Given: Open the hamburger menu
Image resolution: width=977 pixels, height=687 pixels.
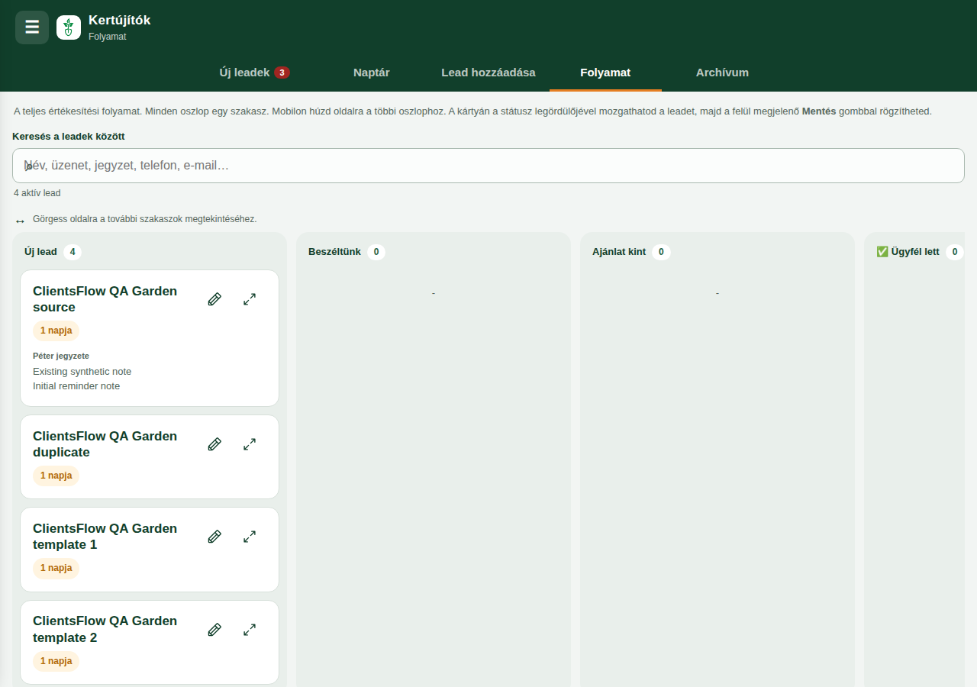Looking at the screenshot, I should pyautogui.click(x=32, y=27).
